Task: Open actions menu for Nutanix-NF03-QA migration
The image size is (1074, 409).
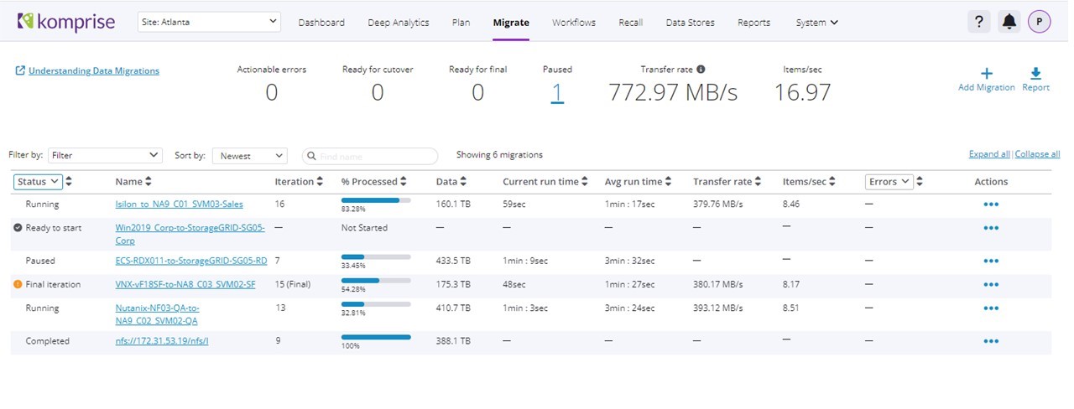Action: point(991,308)
